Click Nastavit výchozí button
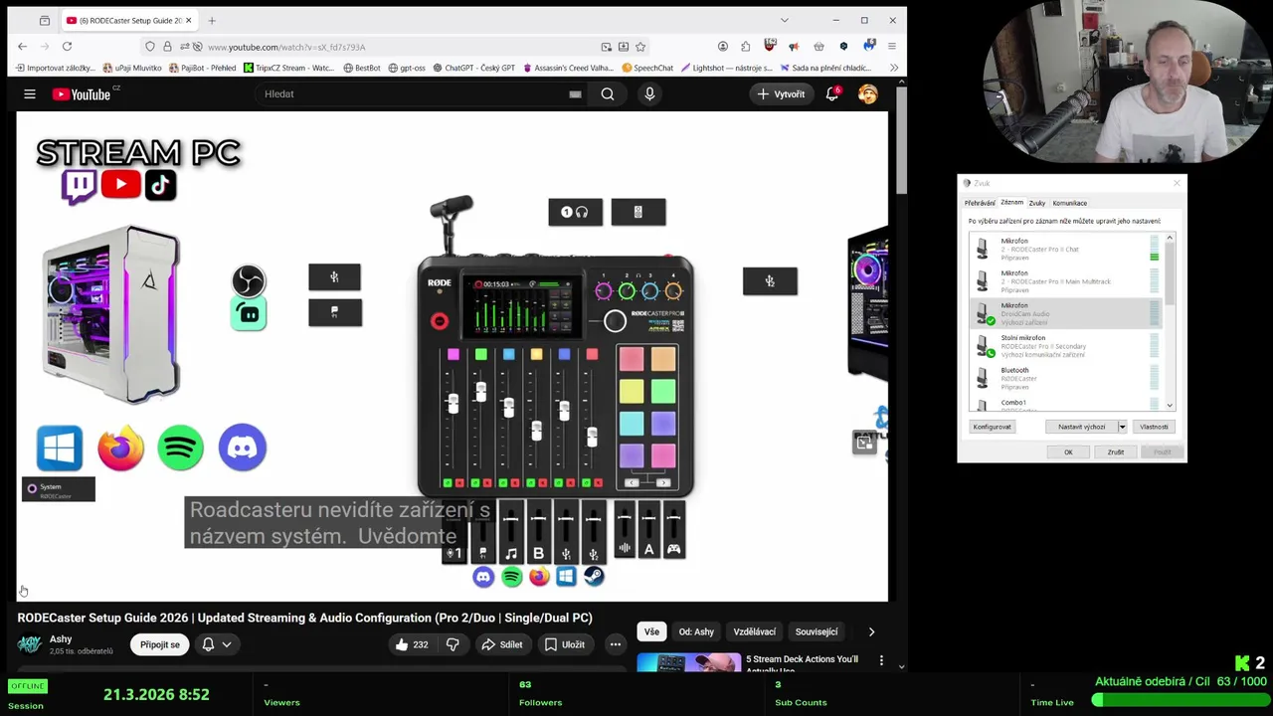 [1082, 427]
